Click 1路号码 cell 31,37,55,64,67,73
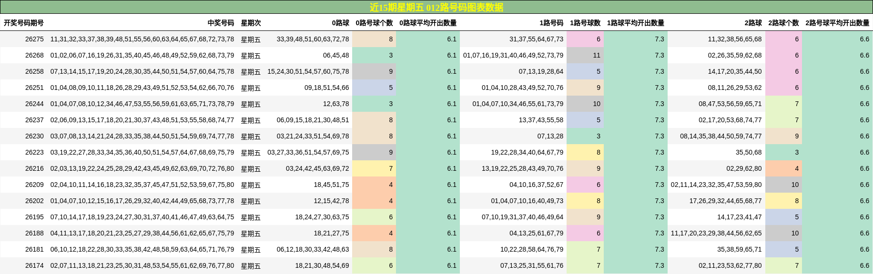Viewport: 873px width, 274px height. pyautogui.click(x=536, y=39)
